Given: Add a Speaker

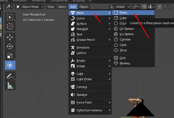Looking at the screenshot, I should click(90, 95).
